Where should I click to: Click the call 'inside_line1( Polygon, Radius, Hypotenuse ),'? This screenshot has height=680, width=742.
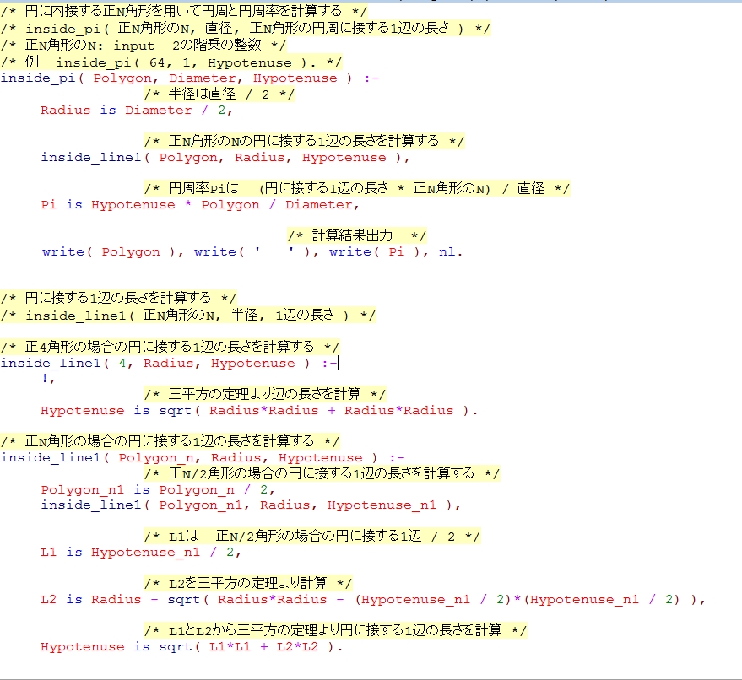(225, 158)
